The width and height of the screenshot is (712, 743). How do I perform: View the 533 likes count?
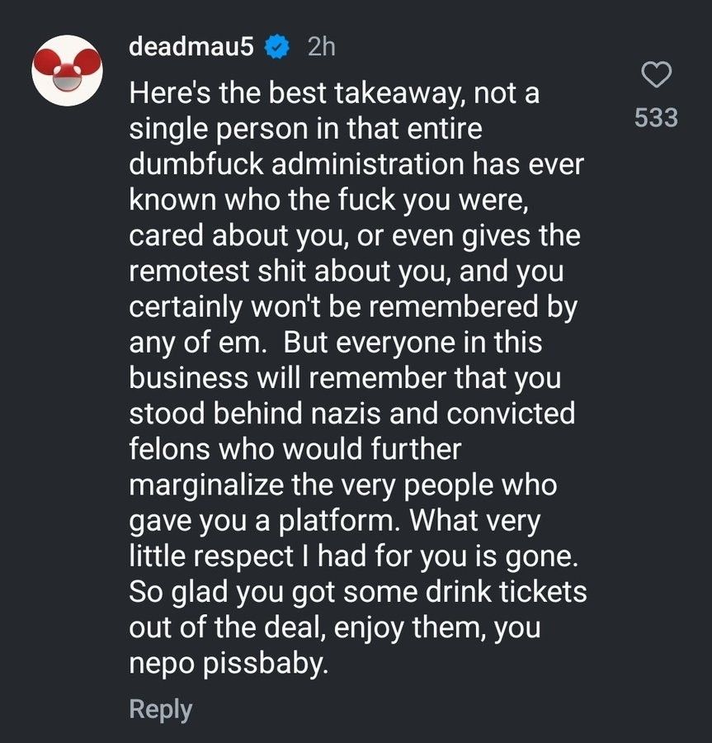[657, 117]
